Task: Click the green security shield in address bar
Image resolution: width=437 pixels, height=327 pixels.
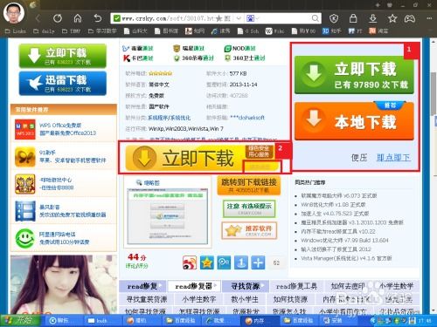Action: [116, 18]
